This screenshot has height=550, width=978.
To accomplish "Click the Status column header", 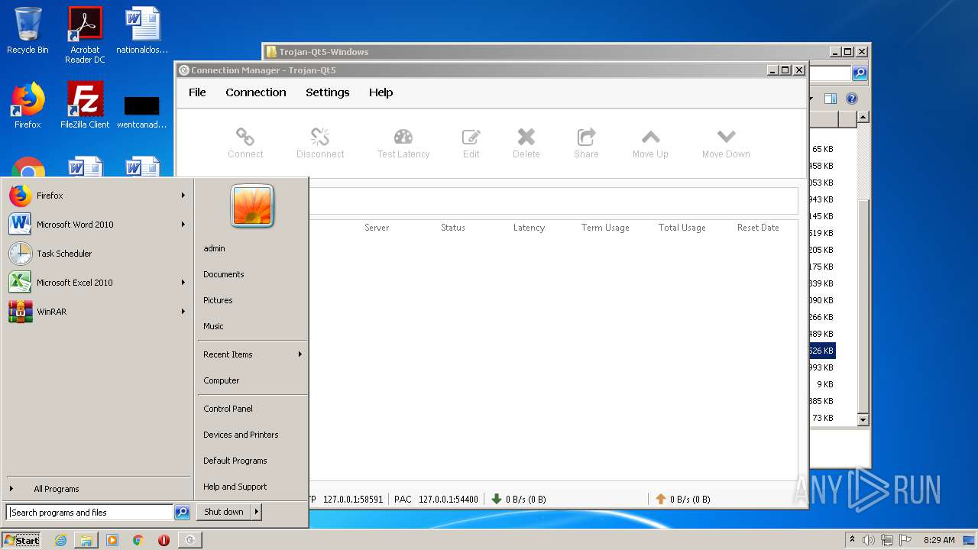I will (x=453, y=228).
